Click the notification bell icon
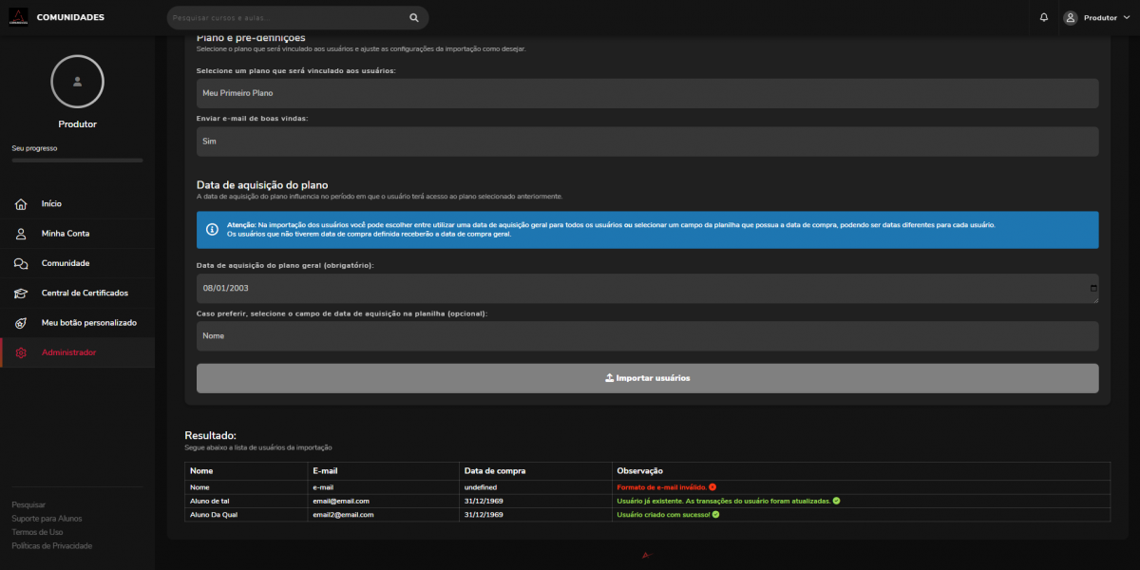Screen dimensions: 1140x570 [1044, 17]
